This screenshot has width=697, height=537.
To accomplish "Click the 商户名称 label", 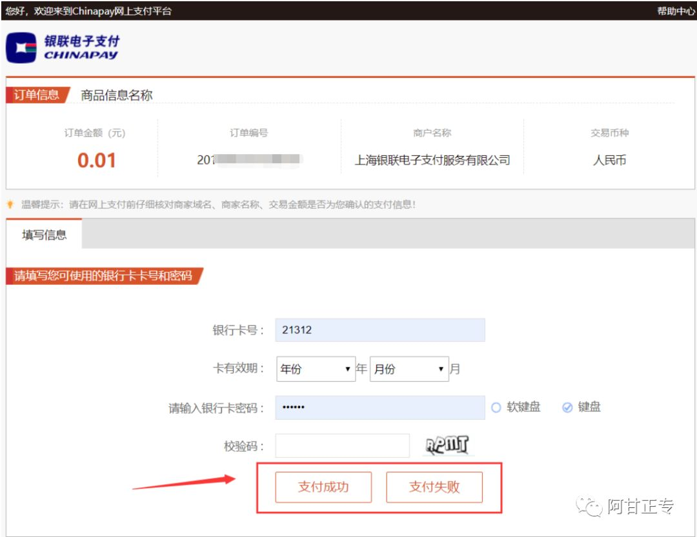I will pos(432,133).
